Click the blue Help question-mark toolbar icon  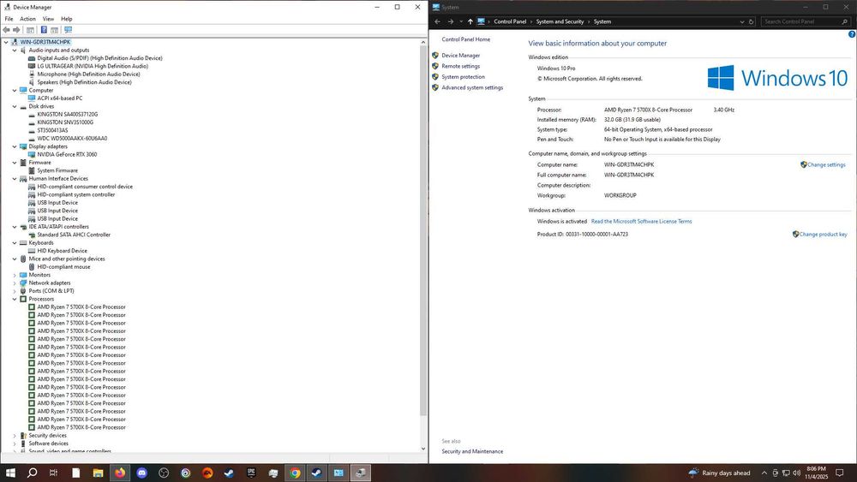[x=44, y=30]
